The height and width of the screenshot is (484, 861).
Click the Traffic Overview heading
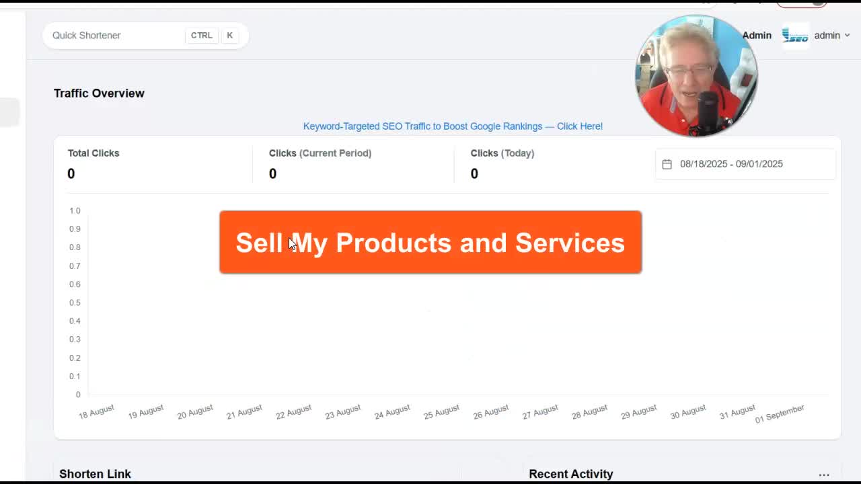(99, 93)
